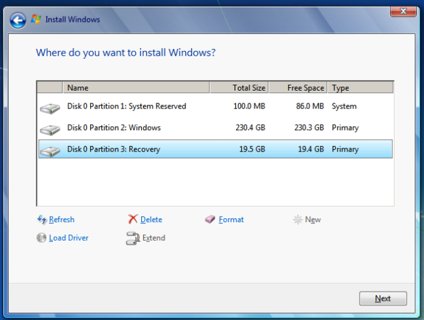Close the Install Windows dialog
The height and width of the screenshot is (320, 424).
[x=403, y=11]
